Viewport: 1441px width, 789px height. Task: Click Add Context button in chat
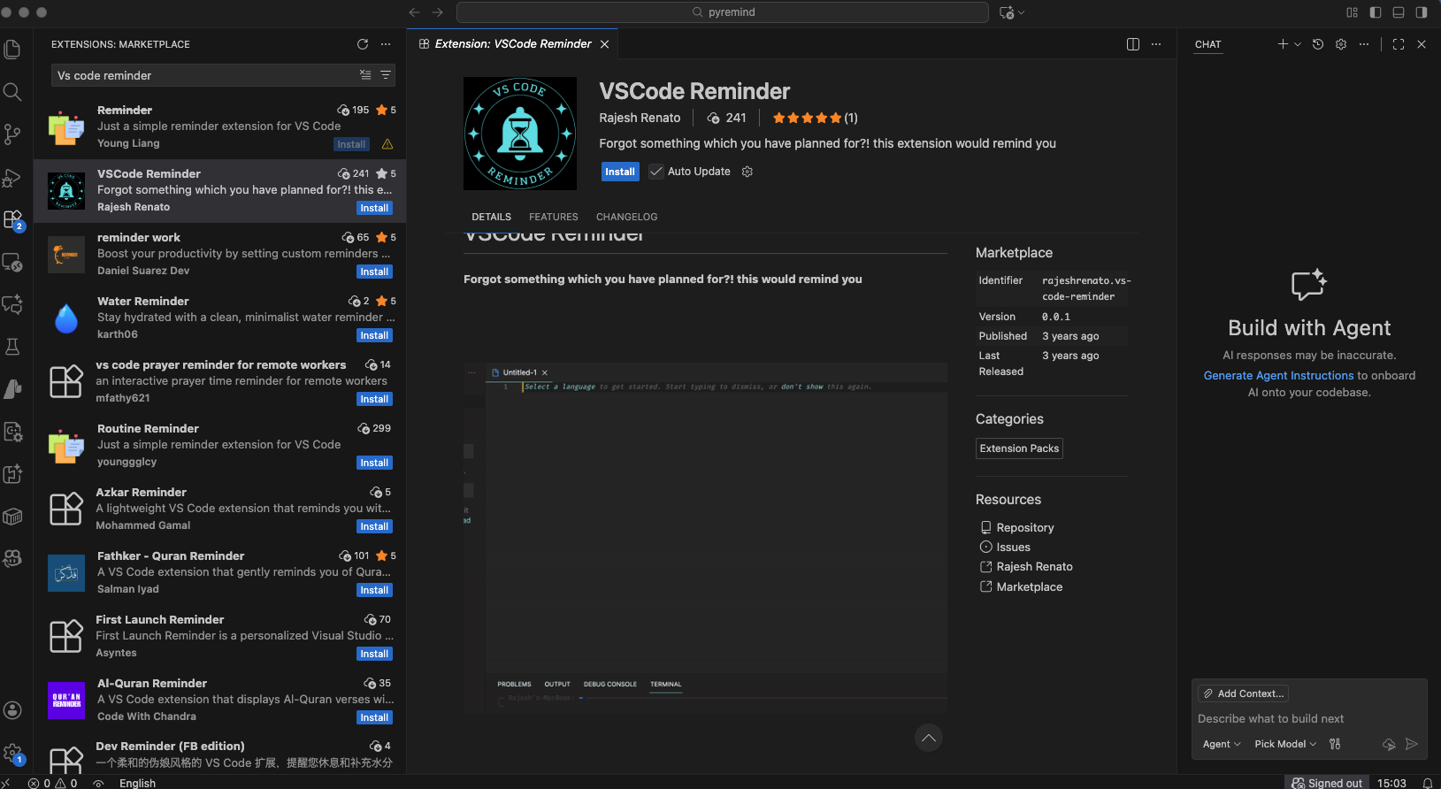point(1243,693)
